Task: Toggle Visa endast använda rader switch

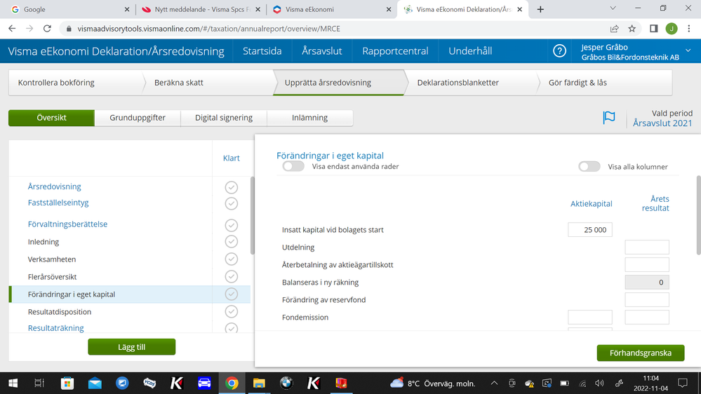Action: point(293,166)
